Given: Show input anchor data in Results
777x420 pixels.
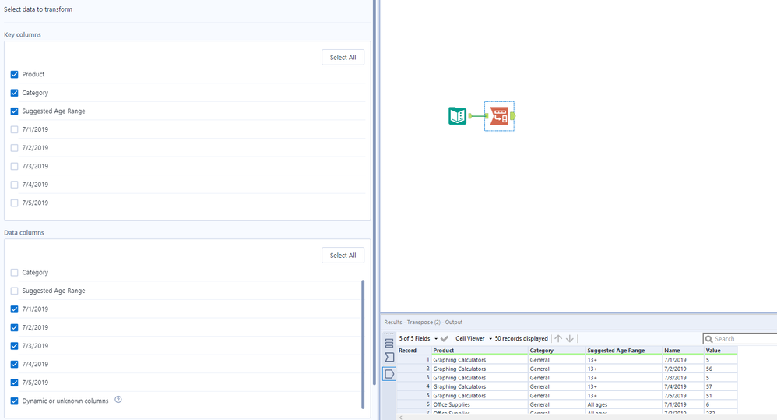Looking at the screenshot, I should [x=389, y=357].
